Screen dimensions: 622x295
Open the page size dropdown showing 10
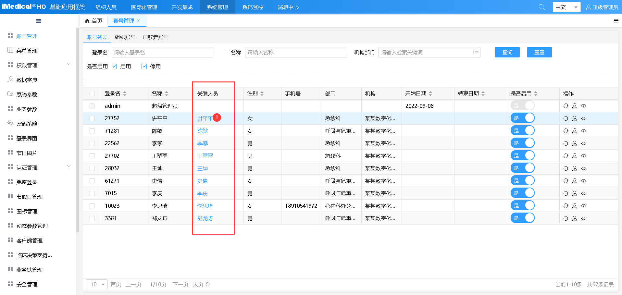point(96,284)
